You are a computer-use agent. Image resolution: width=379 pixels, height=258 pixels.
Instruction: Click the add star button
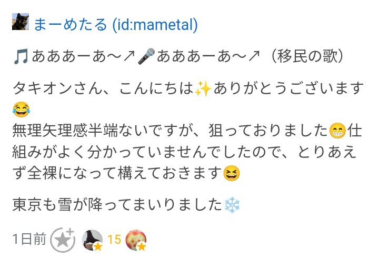63,240
